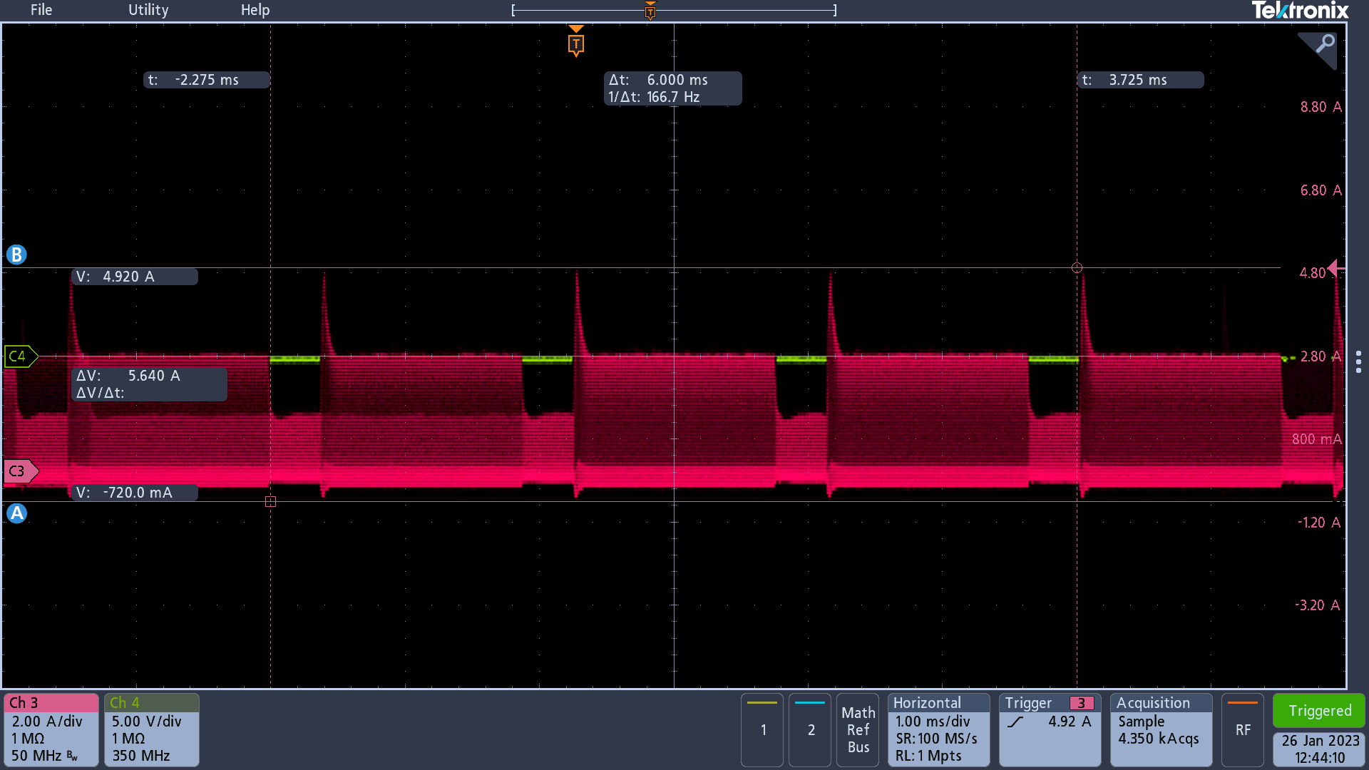
Task: Open the Trigger settings badge
Action: pos(1050,729)
